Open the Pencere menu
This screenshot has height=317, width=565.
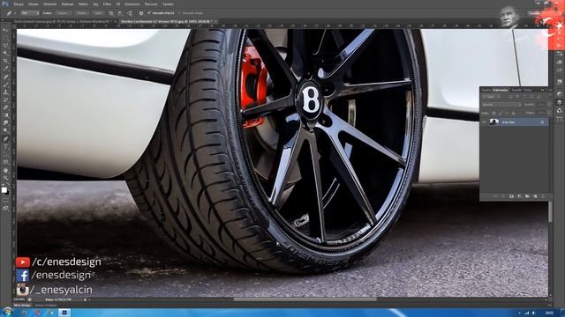151,4
